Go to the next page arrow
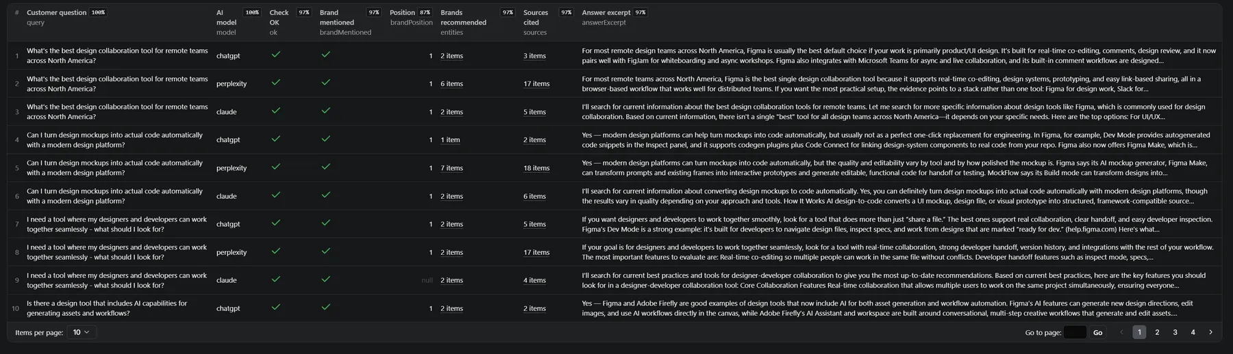Image resolution: width=1233 pixels, height=354 pixels. tap(1210, 332)
